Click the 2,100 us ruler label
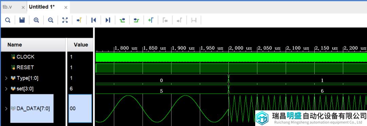 tap(298, 48)
